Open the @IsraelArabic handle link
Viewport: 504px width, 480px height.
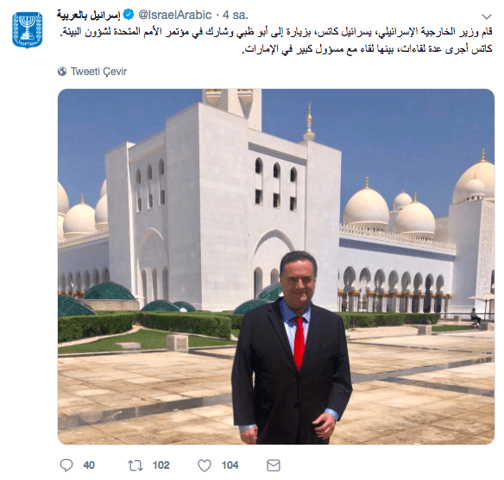coord(175,15)
